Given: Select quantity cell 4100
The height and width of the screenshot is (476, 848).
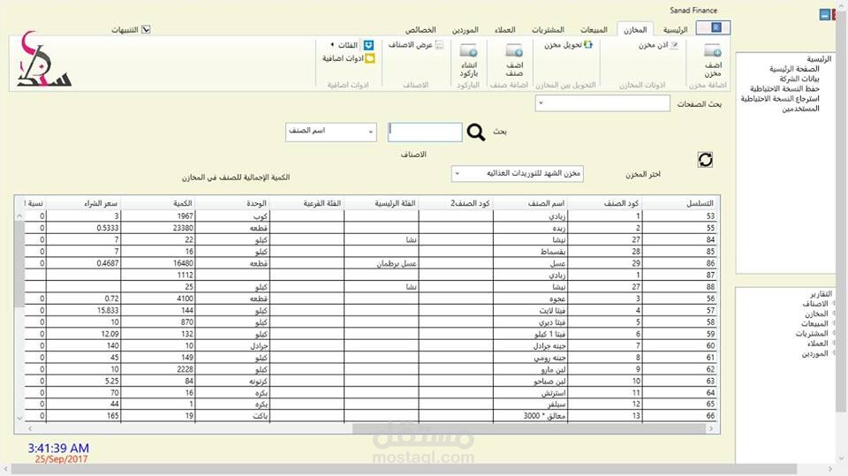Looking at the screenshot, I should coord(157,298).
